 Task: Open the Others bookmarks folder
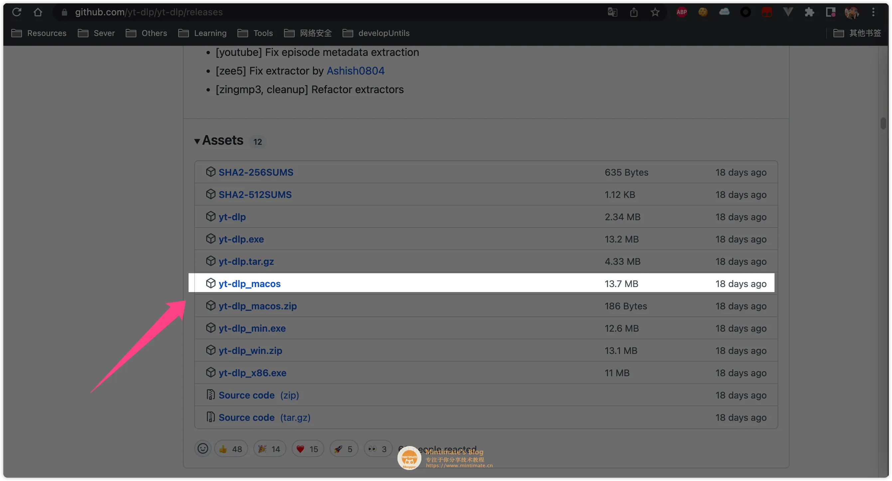click(146, 33)
